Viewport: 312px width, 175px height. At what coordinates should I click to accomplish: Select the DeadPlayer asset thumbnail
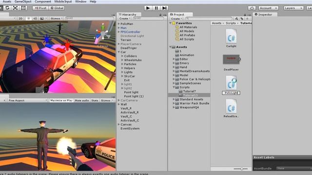coord(231,59)
